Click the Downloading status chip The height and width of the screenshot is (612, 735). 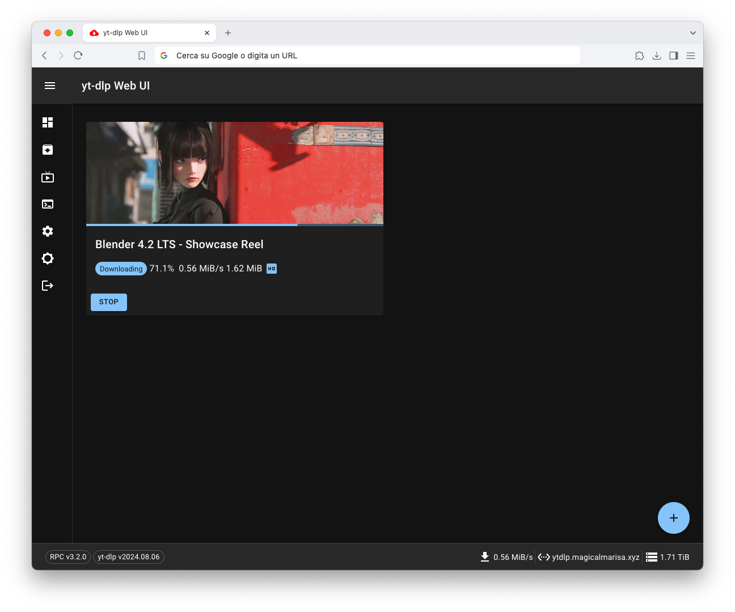point(121,269)
